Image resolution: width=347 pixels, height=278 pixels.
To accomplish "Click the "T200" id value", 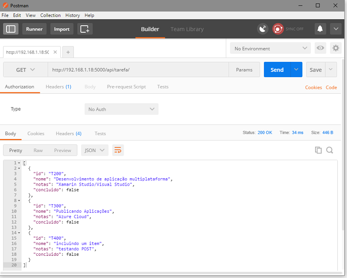I will pyautogui.click(x=56, y=173).
